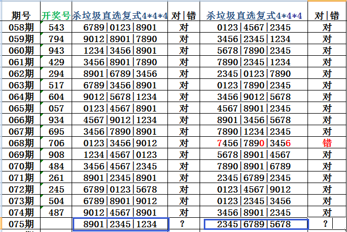This screenshot has height=232, width=347.
Task: Click winning number 261
Action: coord(56,177)
